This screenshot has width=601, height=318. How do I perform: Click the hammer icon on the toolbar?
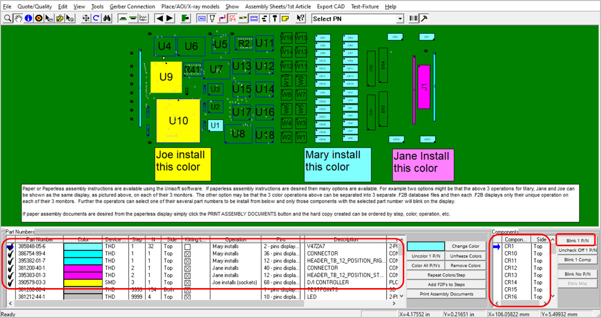point(425,18)
